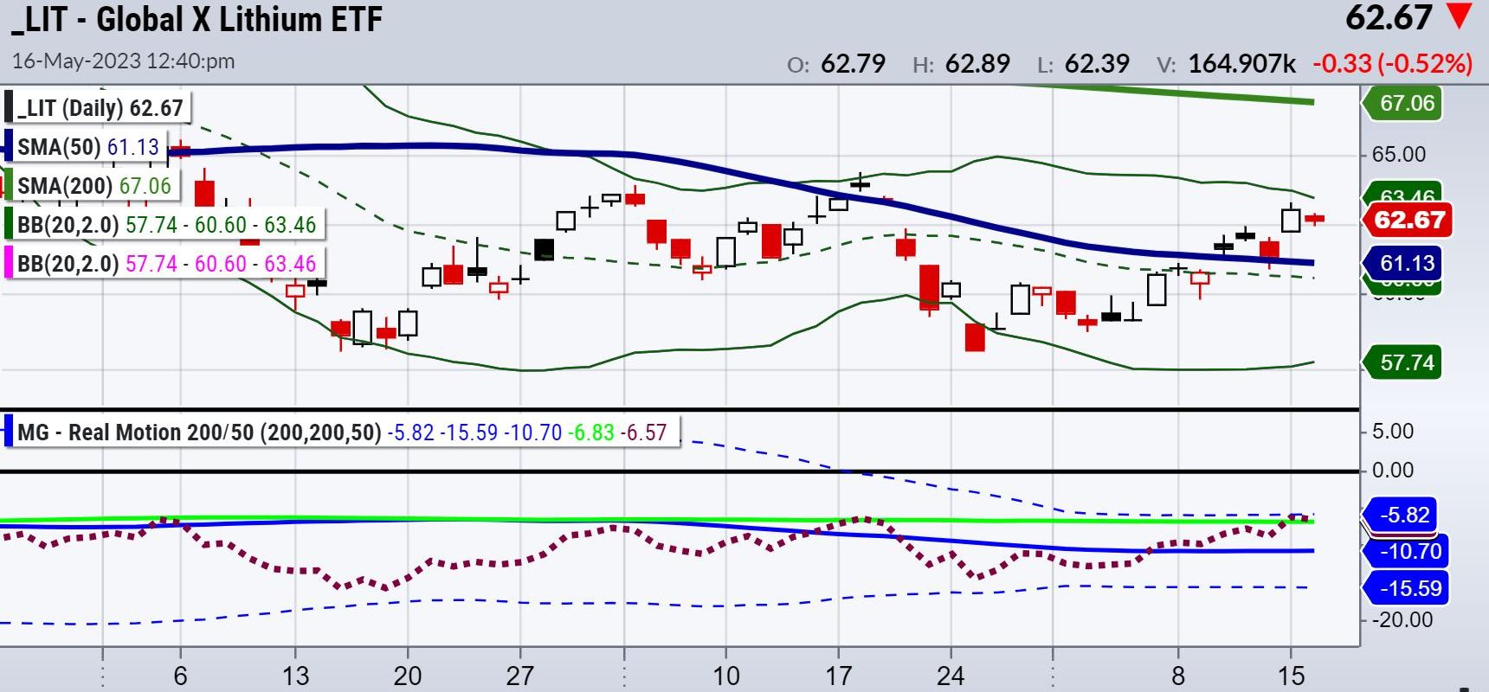The image size is (1489, 692).
Task: Click the date label 20 on time axis
Action: coord(408,676)
